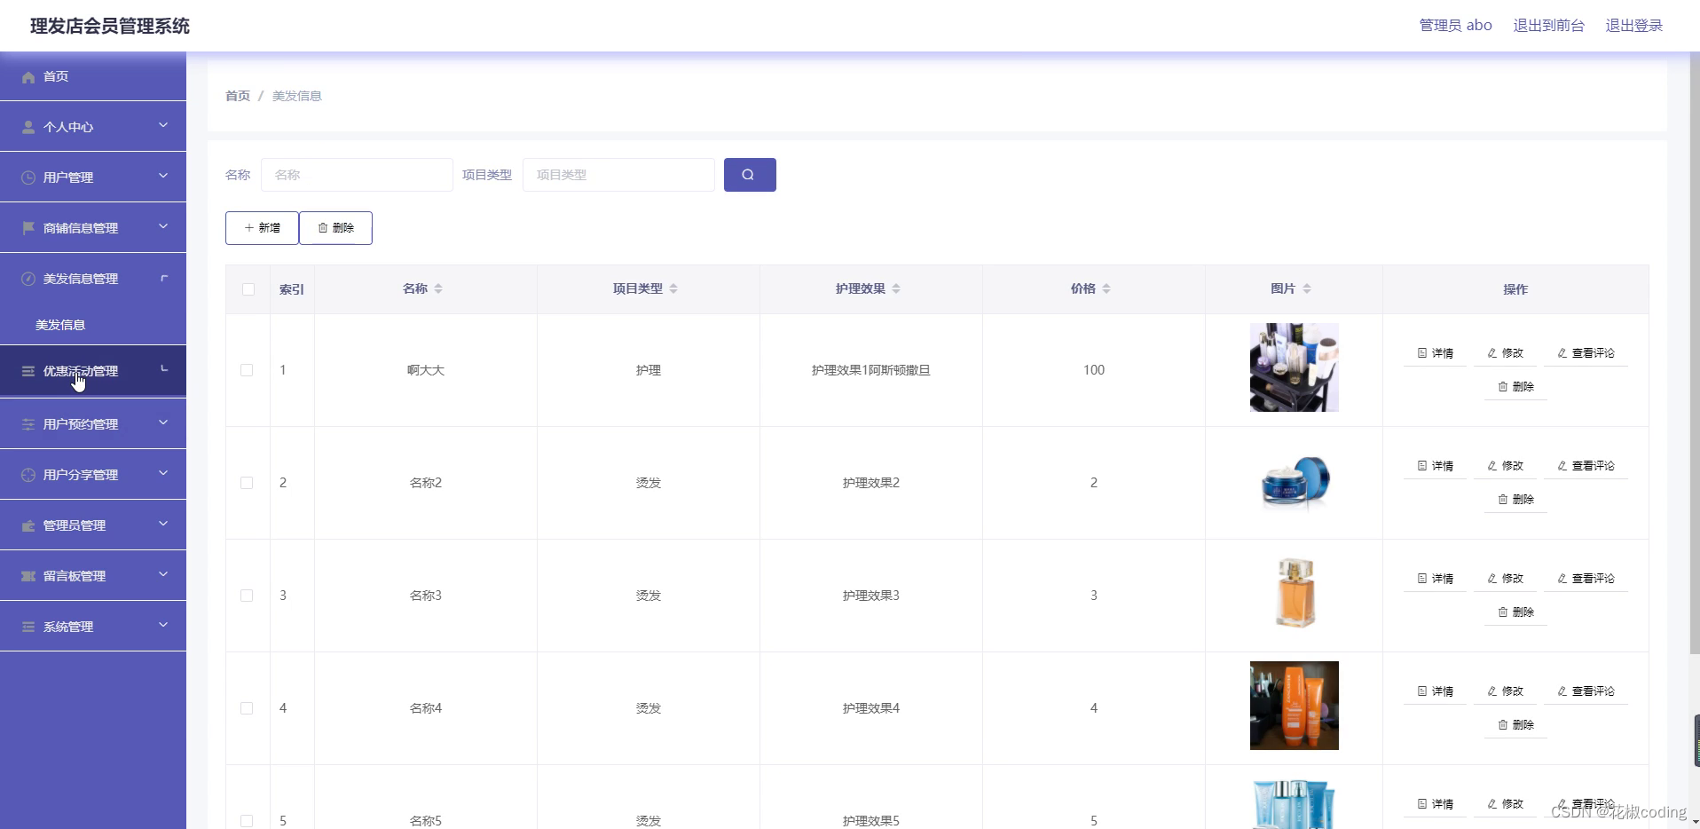Focus the 项目类型 search input

pyautogui.click(x=618, y=175)
